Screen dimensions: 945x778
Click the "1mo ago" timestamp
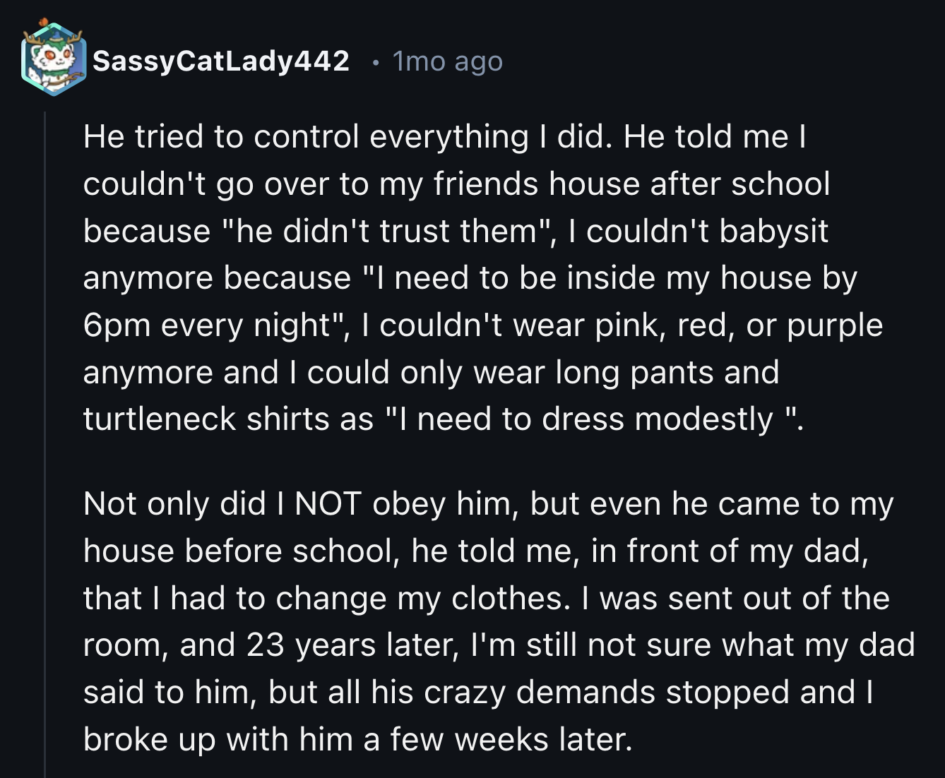(x=448, y=61)
